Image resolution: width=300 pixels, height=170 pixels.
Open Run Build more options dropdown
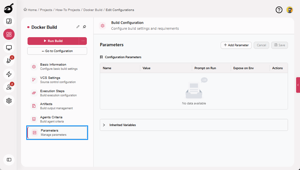[x=83, y=41]
